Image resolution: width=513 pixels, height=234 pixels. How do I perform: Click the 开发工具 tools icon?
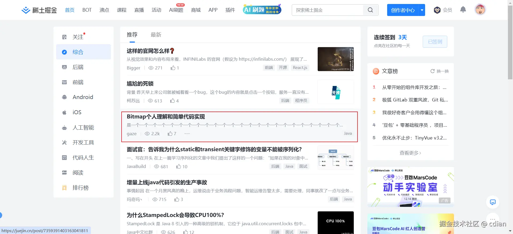[x=64, y=142]
